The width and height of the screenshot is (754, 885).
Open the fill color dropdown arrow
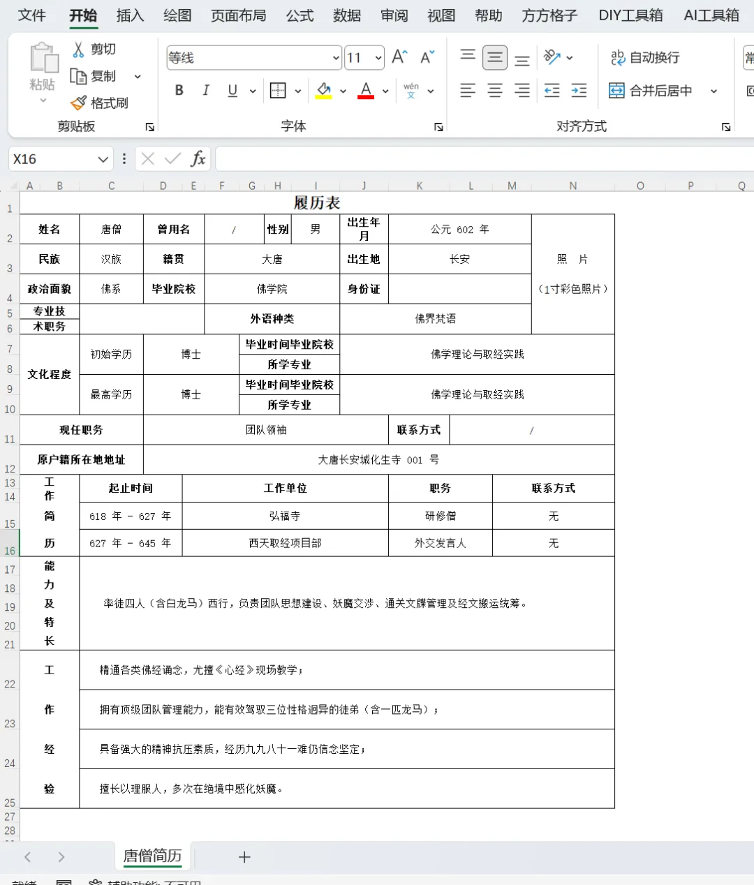(x=343, y=91)
